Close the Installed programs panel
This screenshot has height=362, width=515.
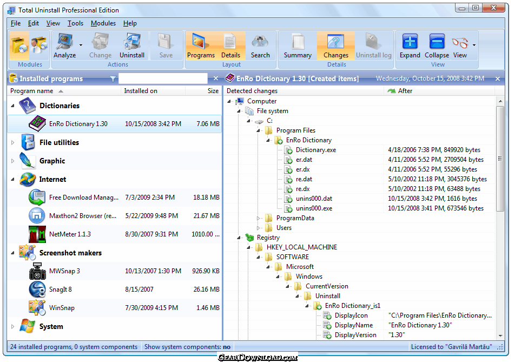pyautogui.click(x=216, y=78)
